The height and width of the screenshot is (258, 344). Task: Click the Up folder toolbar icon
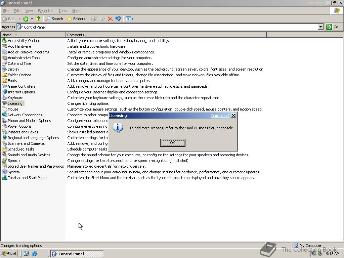(x=38, y=19)
